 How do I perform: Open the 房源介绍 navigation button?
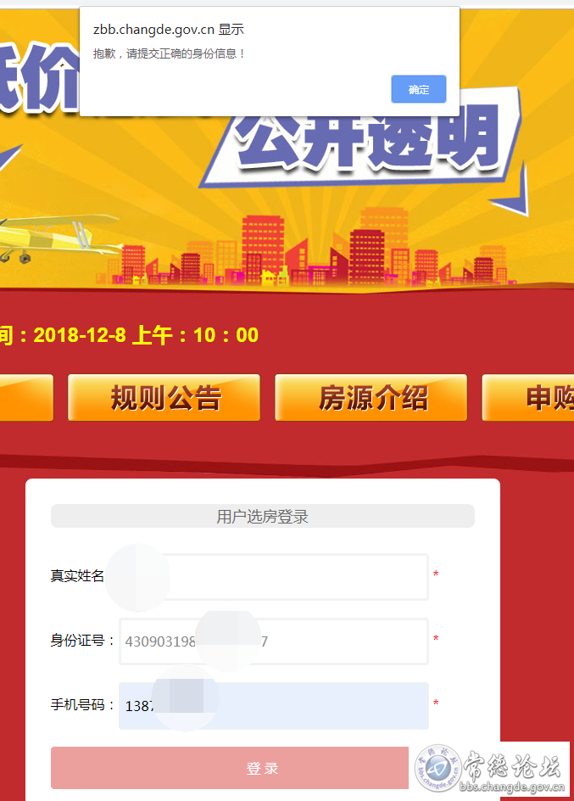pyautogui.click(x=371, y=397)
